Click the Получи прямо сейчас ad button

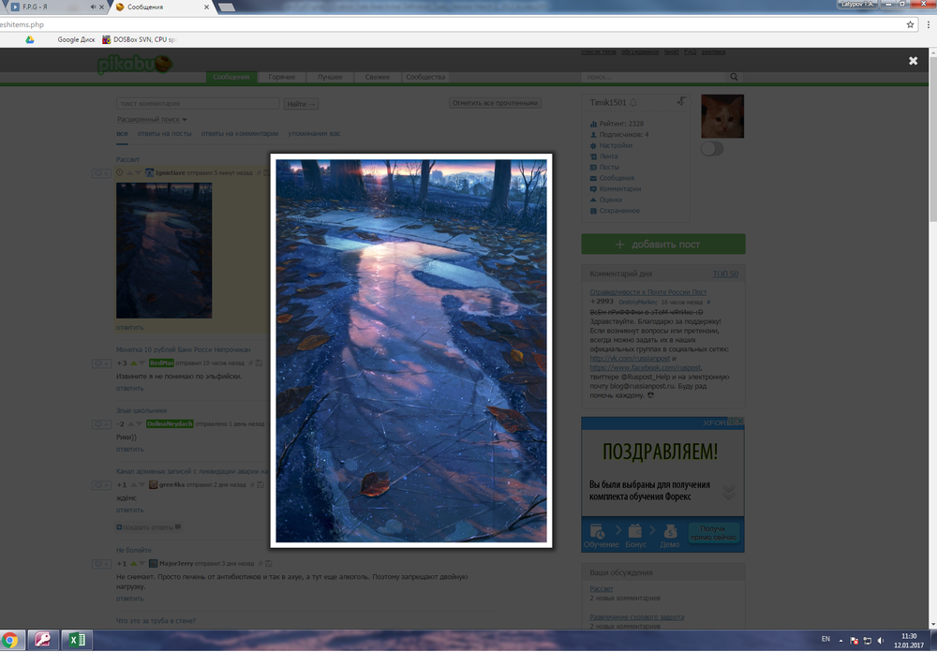pos(713,532)
